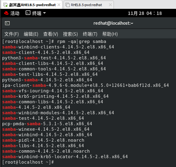The image size is (176, 167).
Task: Open the 文件(F) menu
Action: click(12, 34)
